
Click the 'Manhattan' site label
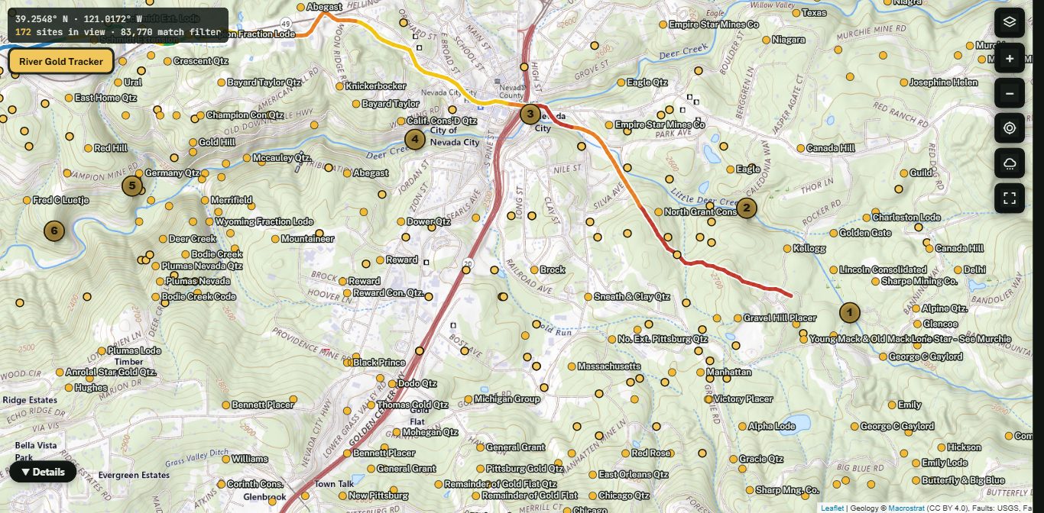(x=729, y=373)
